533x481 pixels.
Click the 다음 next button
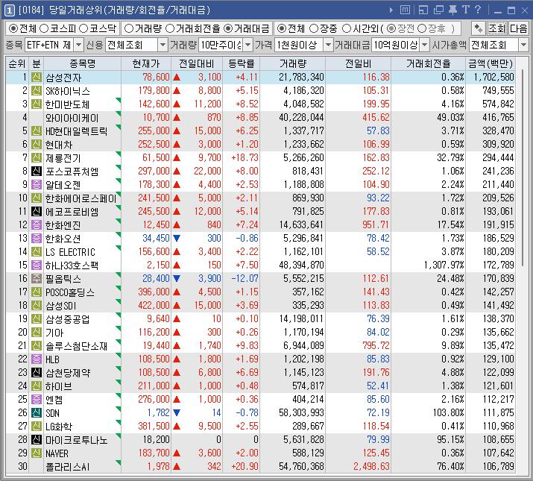point(519,28)
